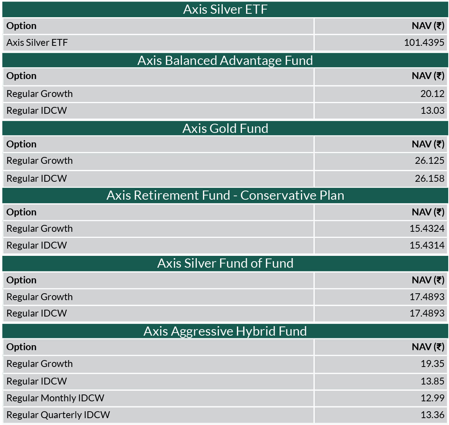Image resolution: width=449 pixels, height=425 pixels.
Task: Click NAV value 13.03
Action: tap(432, 111)
